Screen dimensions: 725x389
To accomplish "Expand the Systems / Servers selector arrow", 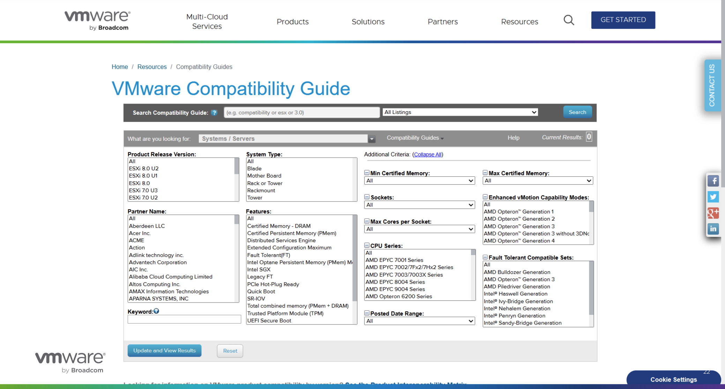I will point(372,139).
